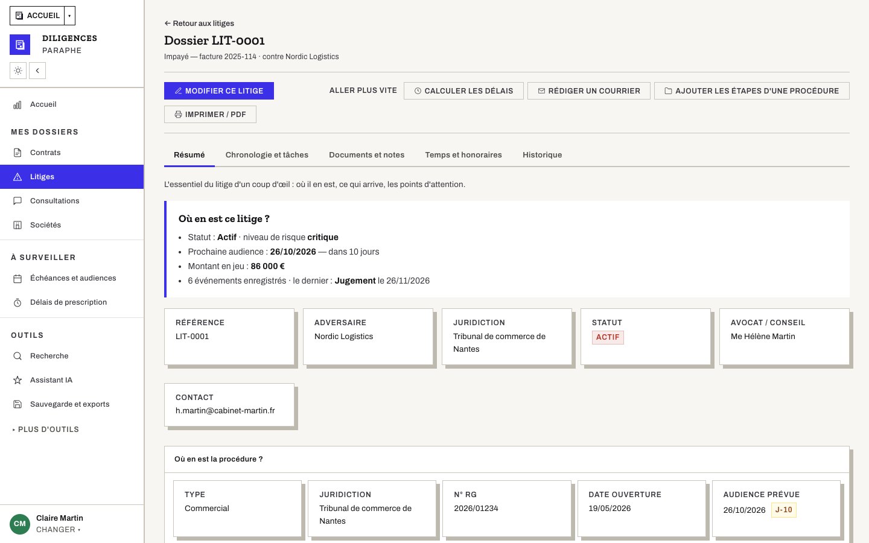
Task: Click the Accueil button at top left
Action: (x=37, y=16)
